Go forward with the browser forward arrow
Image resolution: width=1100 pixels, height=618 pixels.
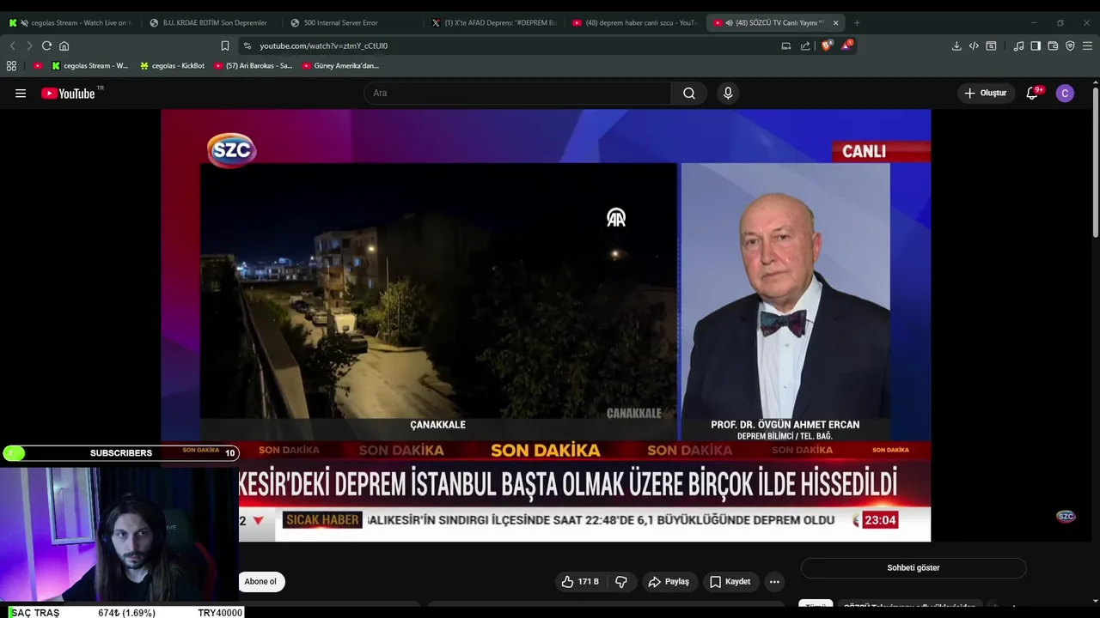[29, 45]
